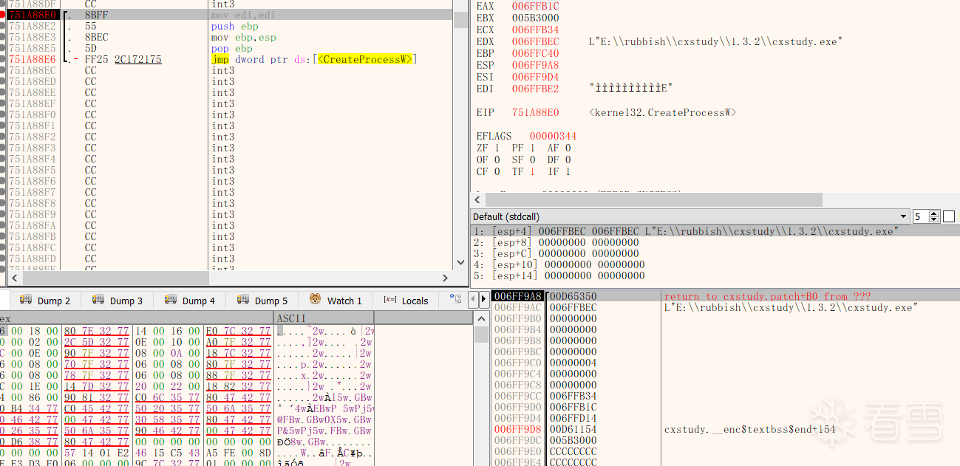Select the push ebp instruction
The image size is (960, 466).
coord(234,26)
